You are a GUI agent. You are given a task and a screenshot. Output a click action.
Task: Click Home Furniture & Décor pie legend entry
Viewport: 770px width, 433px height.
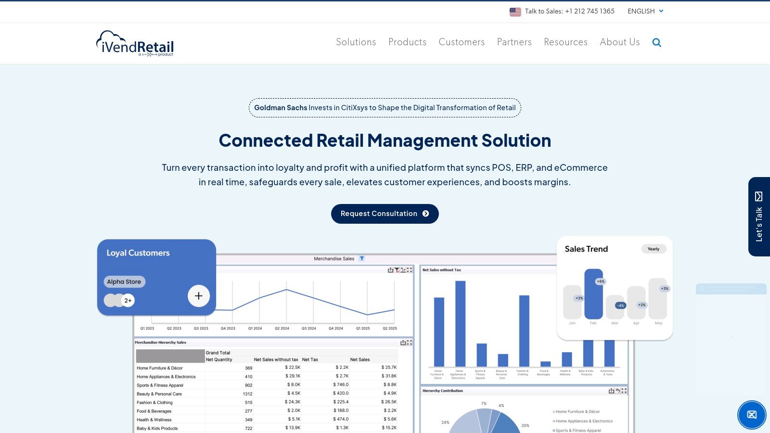(x=576, y=411)
